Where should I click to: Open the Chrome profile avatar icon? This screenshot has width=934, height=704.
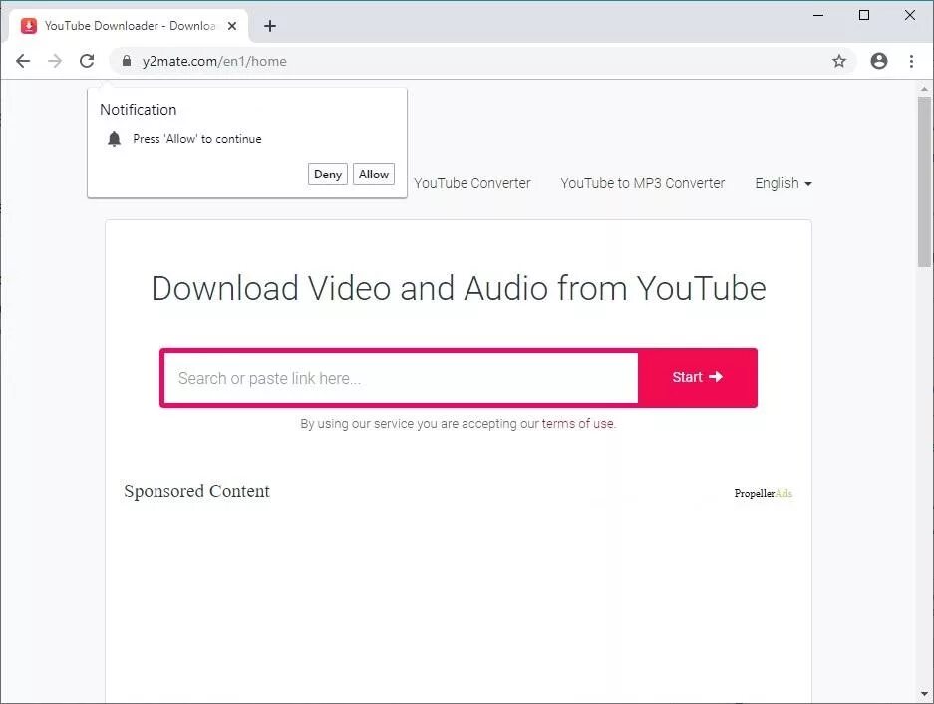coord(878,61)
